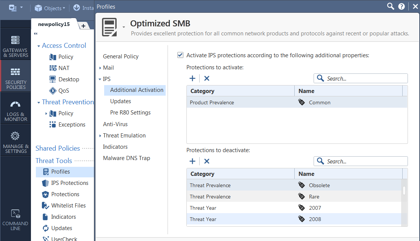The image size is (420, 241).
Task: Sort deactivate list by Category
Action: pos(240,174)
